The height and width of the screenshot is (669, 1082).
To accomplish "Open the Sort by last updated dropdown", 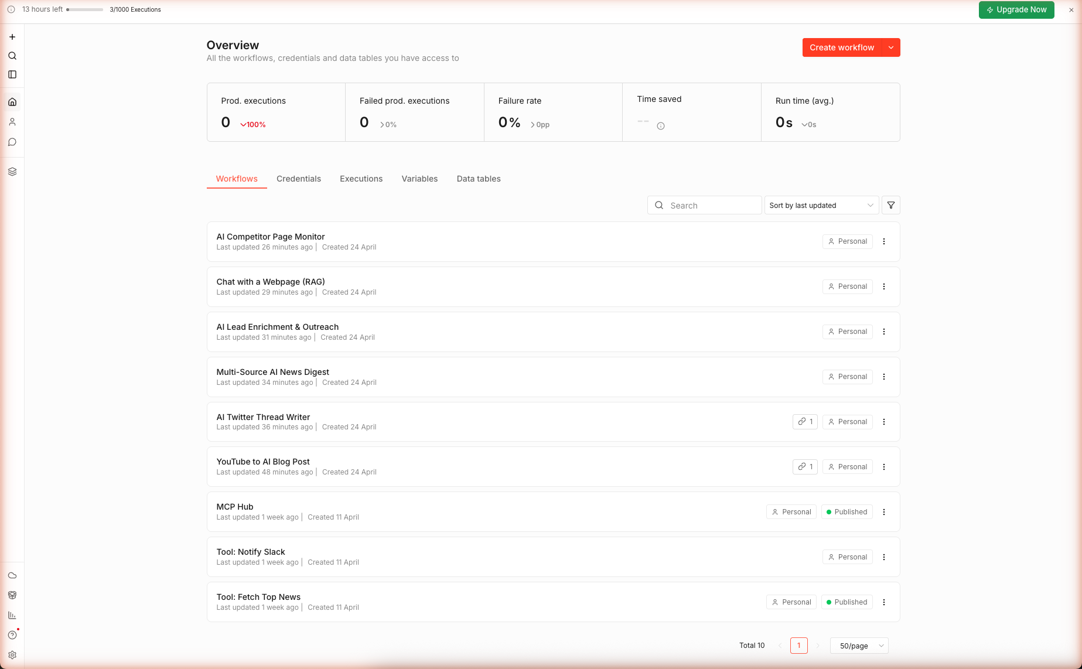I will click(821, 205).
